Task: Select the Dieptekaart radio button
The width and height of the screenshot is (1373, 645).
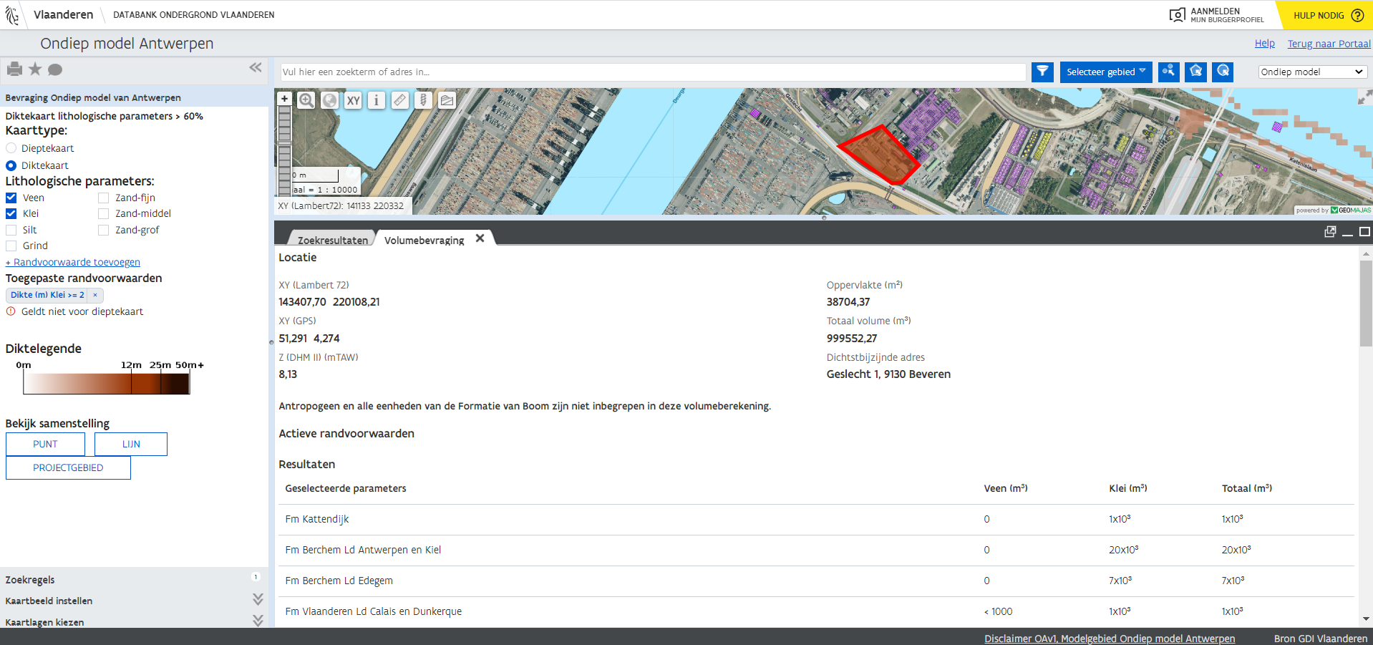Action: (x=11, y=148)
